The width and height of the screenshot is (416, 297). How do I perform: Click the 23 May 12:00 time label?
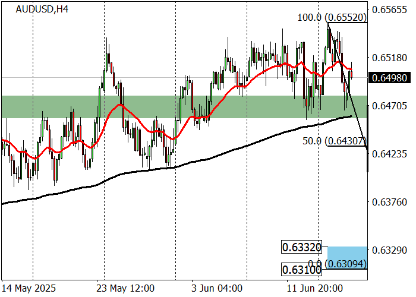click(125, 288)
